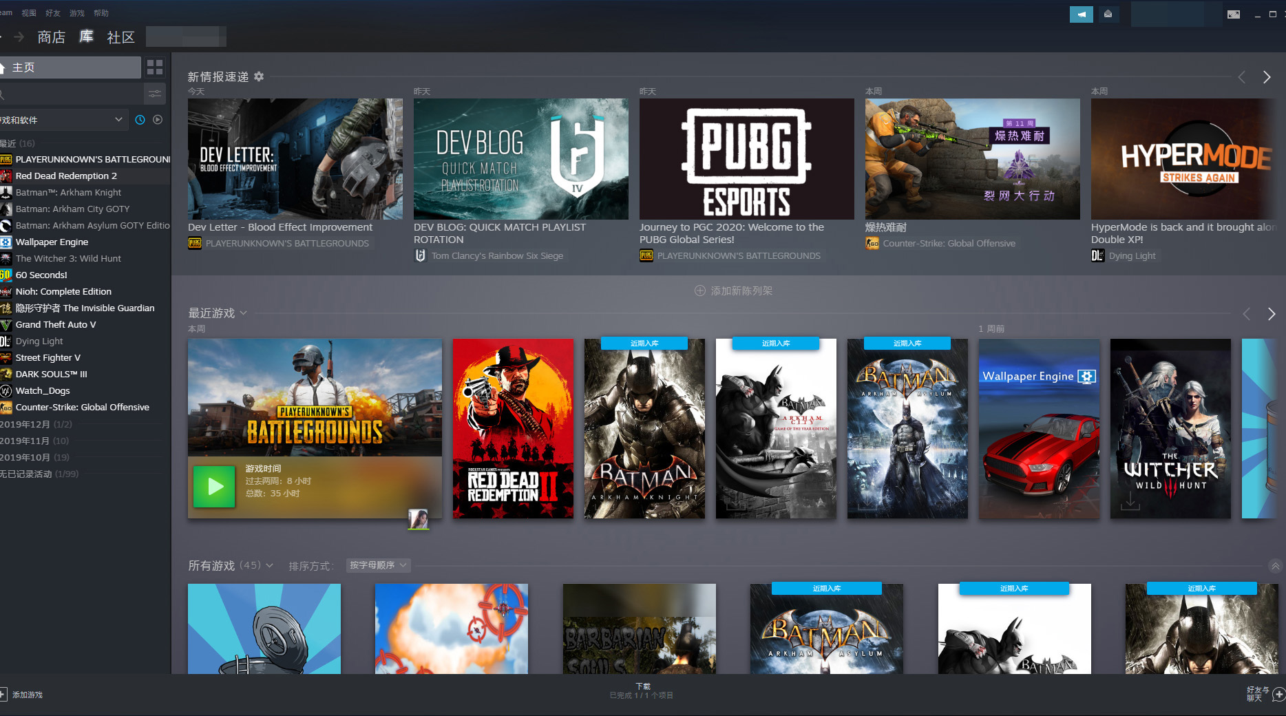Expand the recent games shelf dropdown
Viewport: 1286px width, 716px height.
point(243,313)
